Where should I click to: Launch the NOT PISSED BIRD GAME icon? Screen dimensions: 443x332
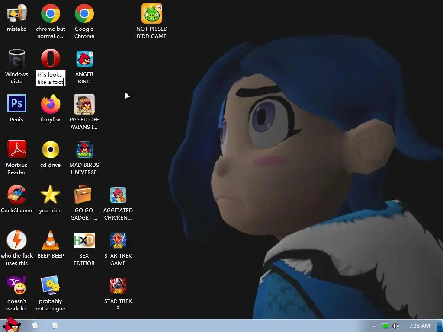click(152, 13)
